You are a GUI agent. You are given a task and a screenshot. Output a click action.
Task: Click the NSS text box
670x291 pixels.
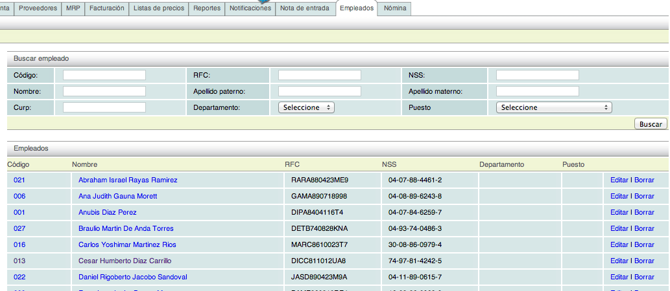pyautogui.click(x=537, y=75)
